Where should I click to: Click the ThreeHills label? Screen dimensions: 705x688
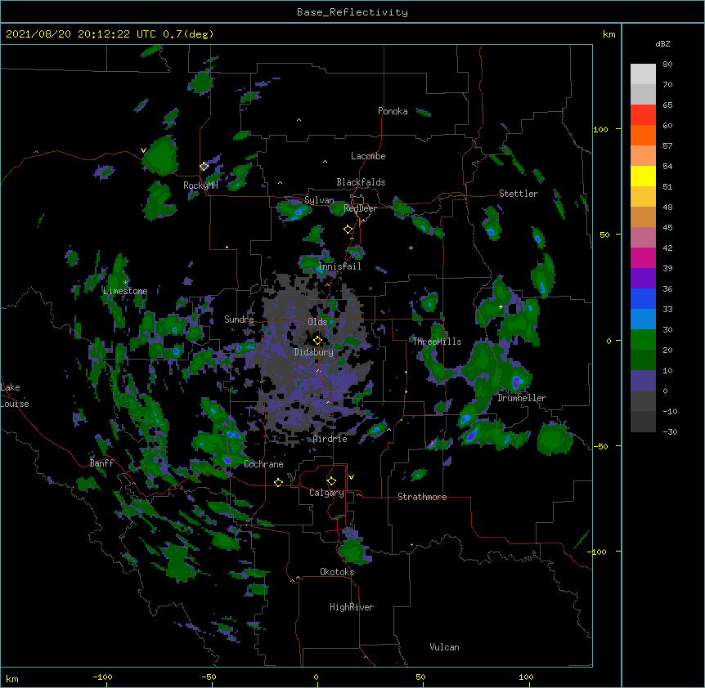[x=437, y=342]
